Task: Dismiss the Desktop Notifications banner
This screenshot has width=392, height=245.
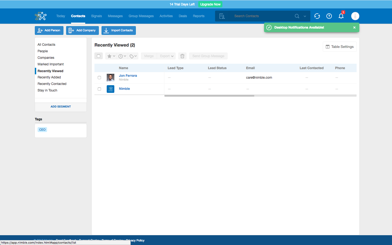Action: tap(354, 27)
